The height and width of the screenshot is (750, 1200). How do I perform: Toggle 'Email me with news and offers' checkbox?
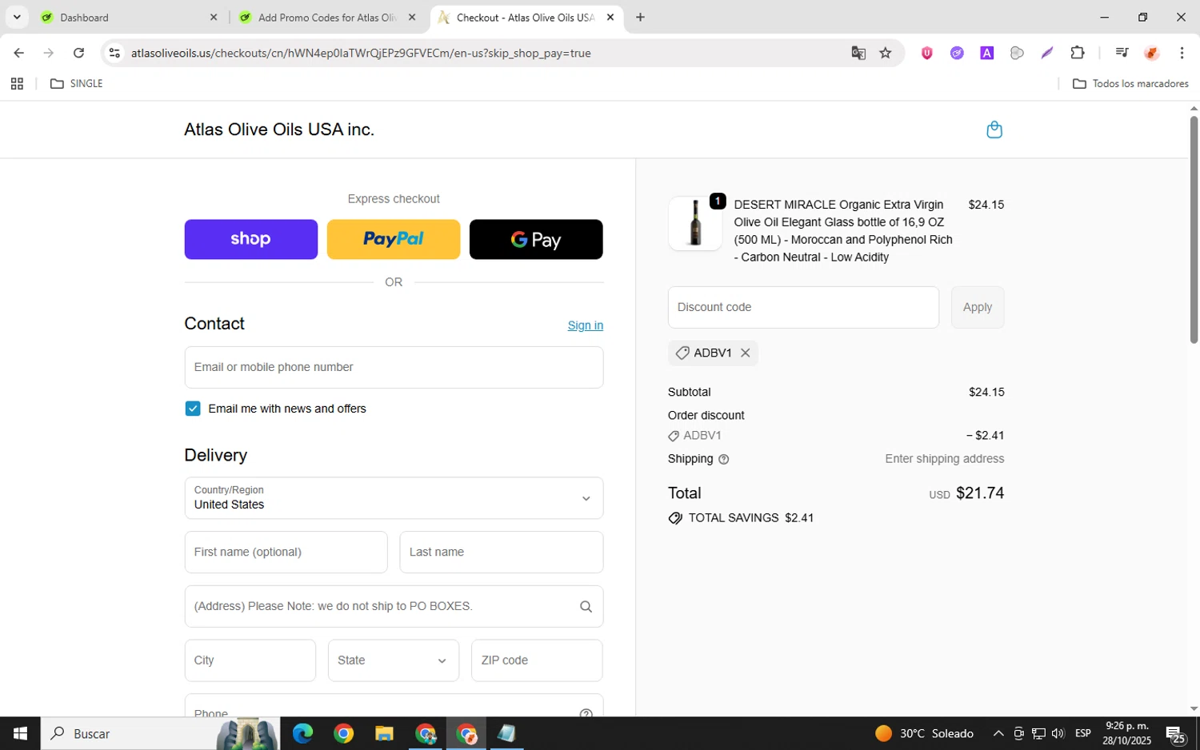pyautogui.click(x=193, y=409)
